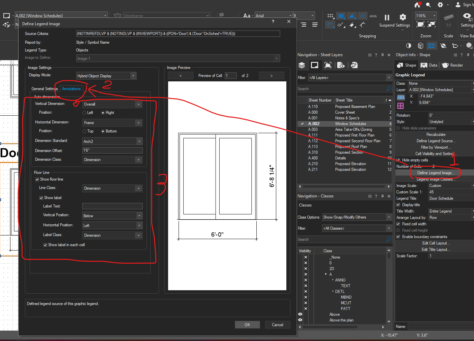This screenshot has height=341, width=474.
Task: Uncheck the Show floor line checkbox
Action: 37,180
